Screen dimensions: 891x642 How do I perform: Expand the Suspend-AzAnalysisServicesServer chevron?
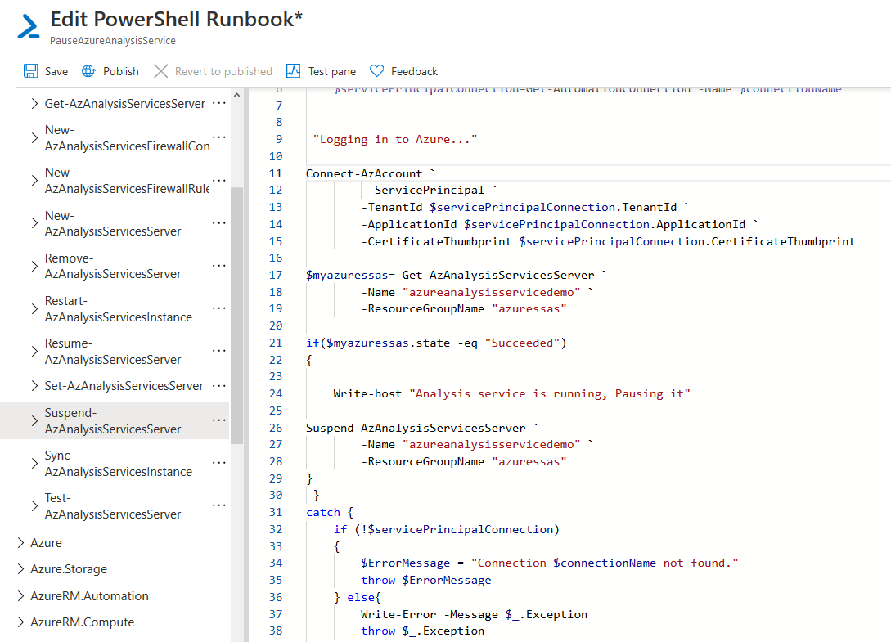point(34,421)
